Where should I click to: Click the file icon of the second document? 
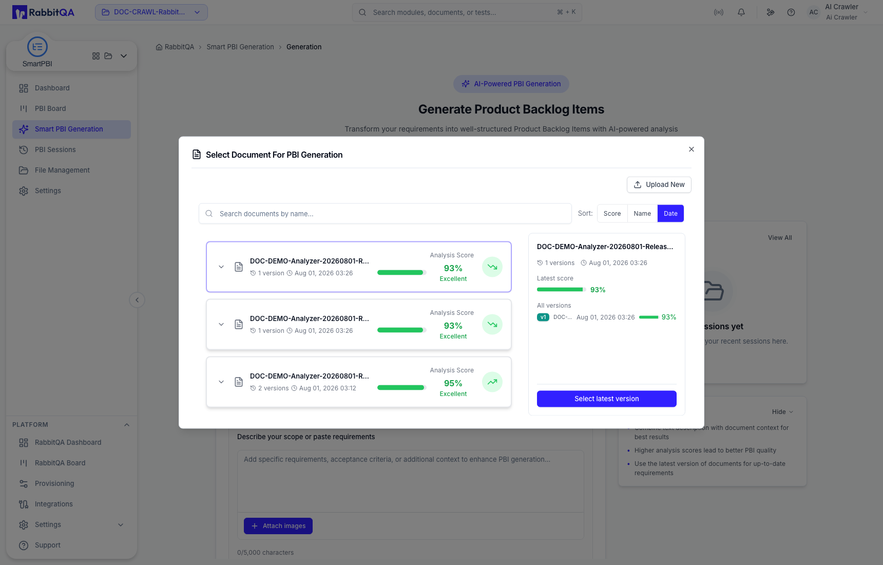(x=239, y=325)
